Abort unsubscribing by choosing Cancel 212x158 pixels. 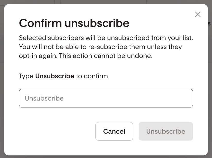pos(114,131)
